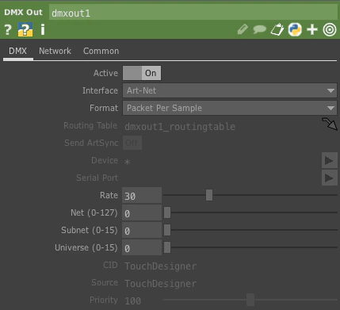Click the dmxout1_routingtable field
Image resolution: width=340 pixels, height=310 pixels.
click(180, 127)
